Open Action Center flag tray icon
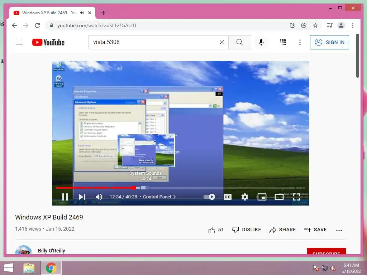Viewport: 367px width, 275px height. click(x=316, y=268)
